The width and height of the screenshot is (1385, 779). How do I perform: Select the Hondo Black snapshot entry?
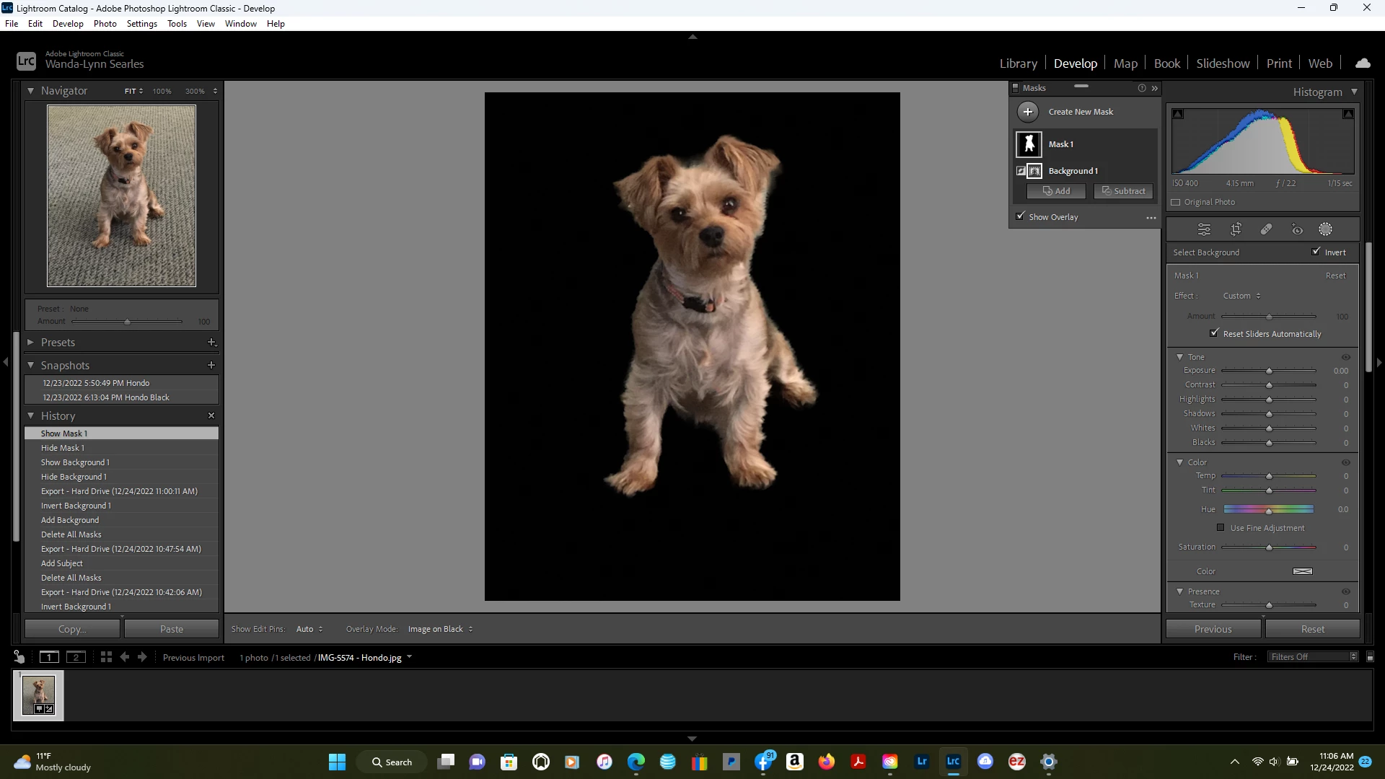pos(106,397)
